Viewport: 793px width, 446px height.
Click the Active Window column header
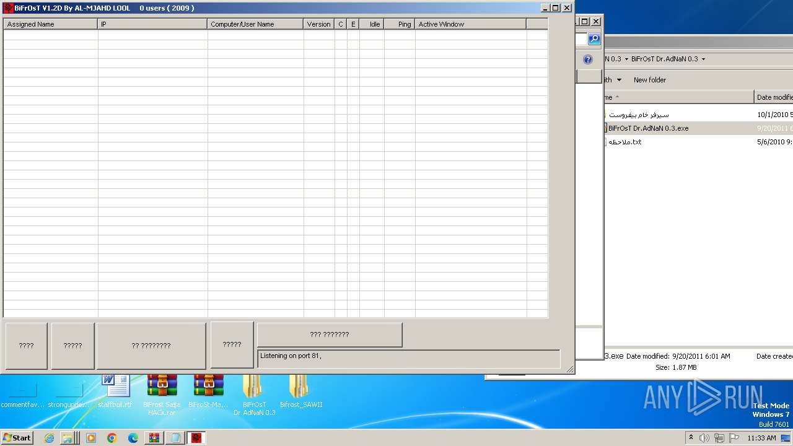tap(471, 24)
